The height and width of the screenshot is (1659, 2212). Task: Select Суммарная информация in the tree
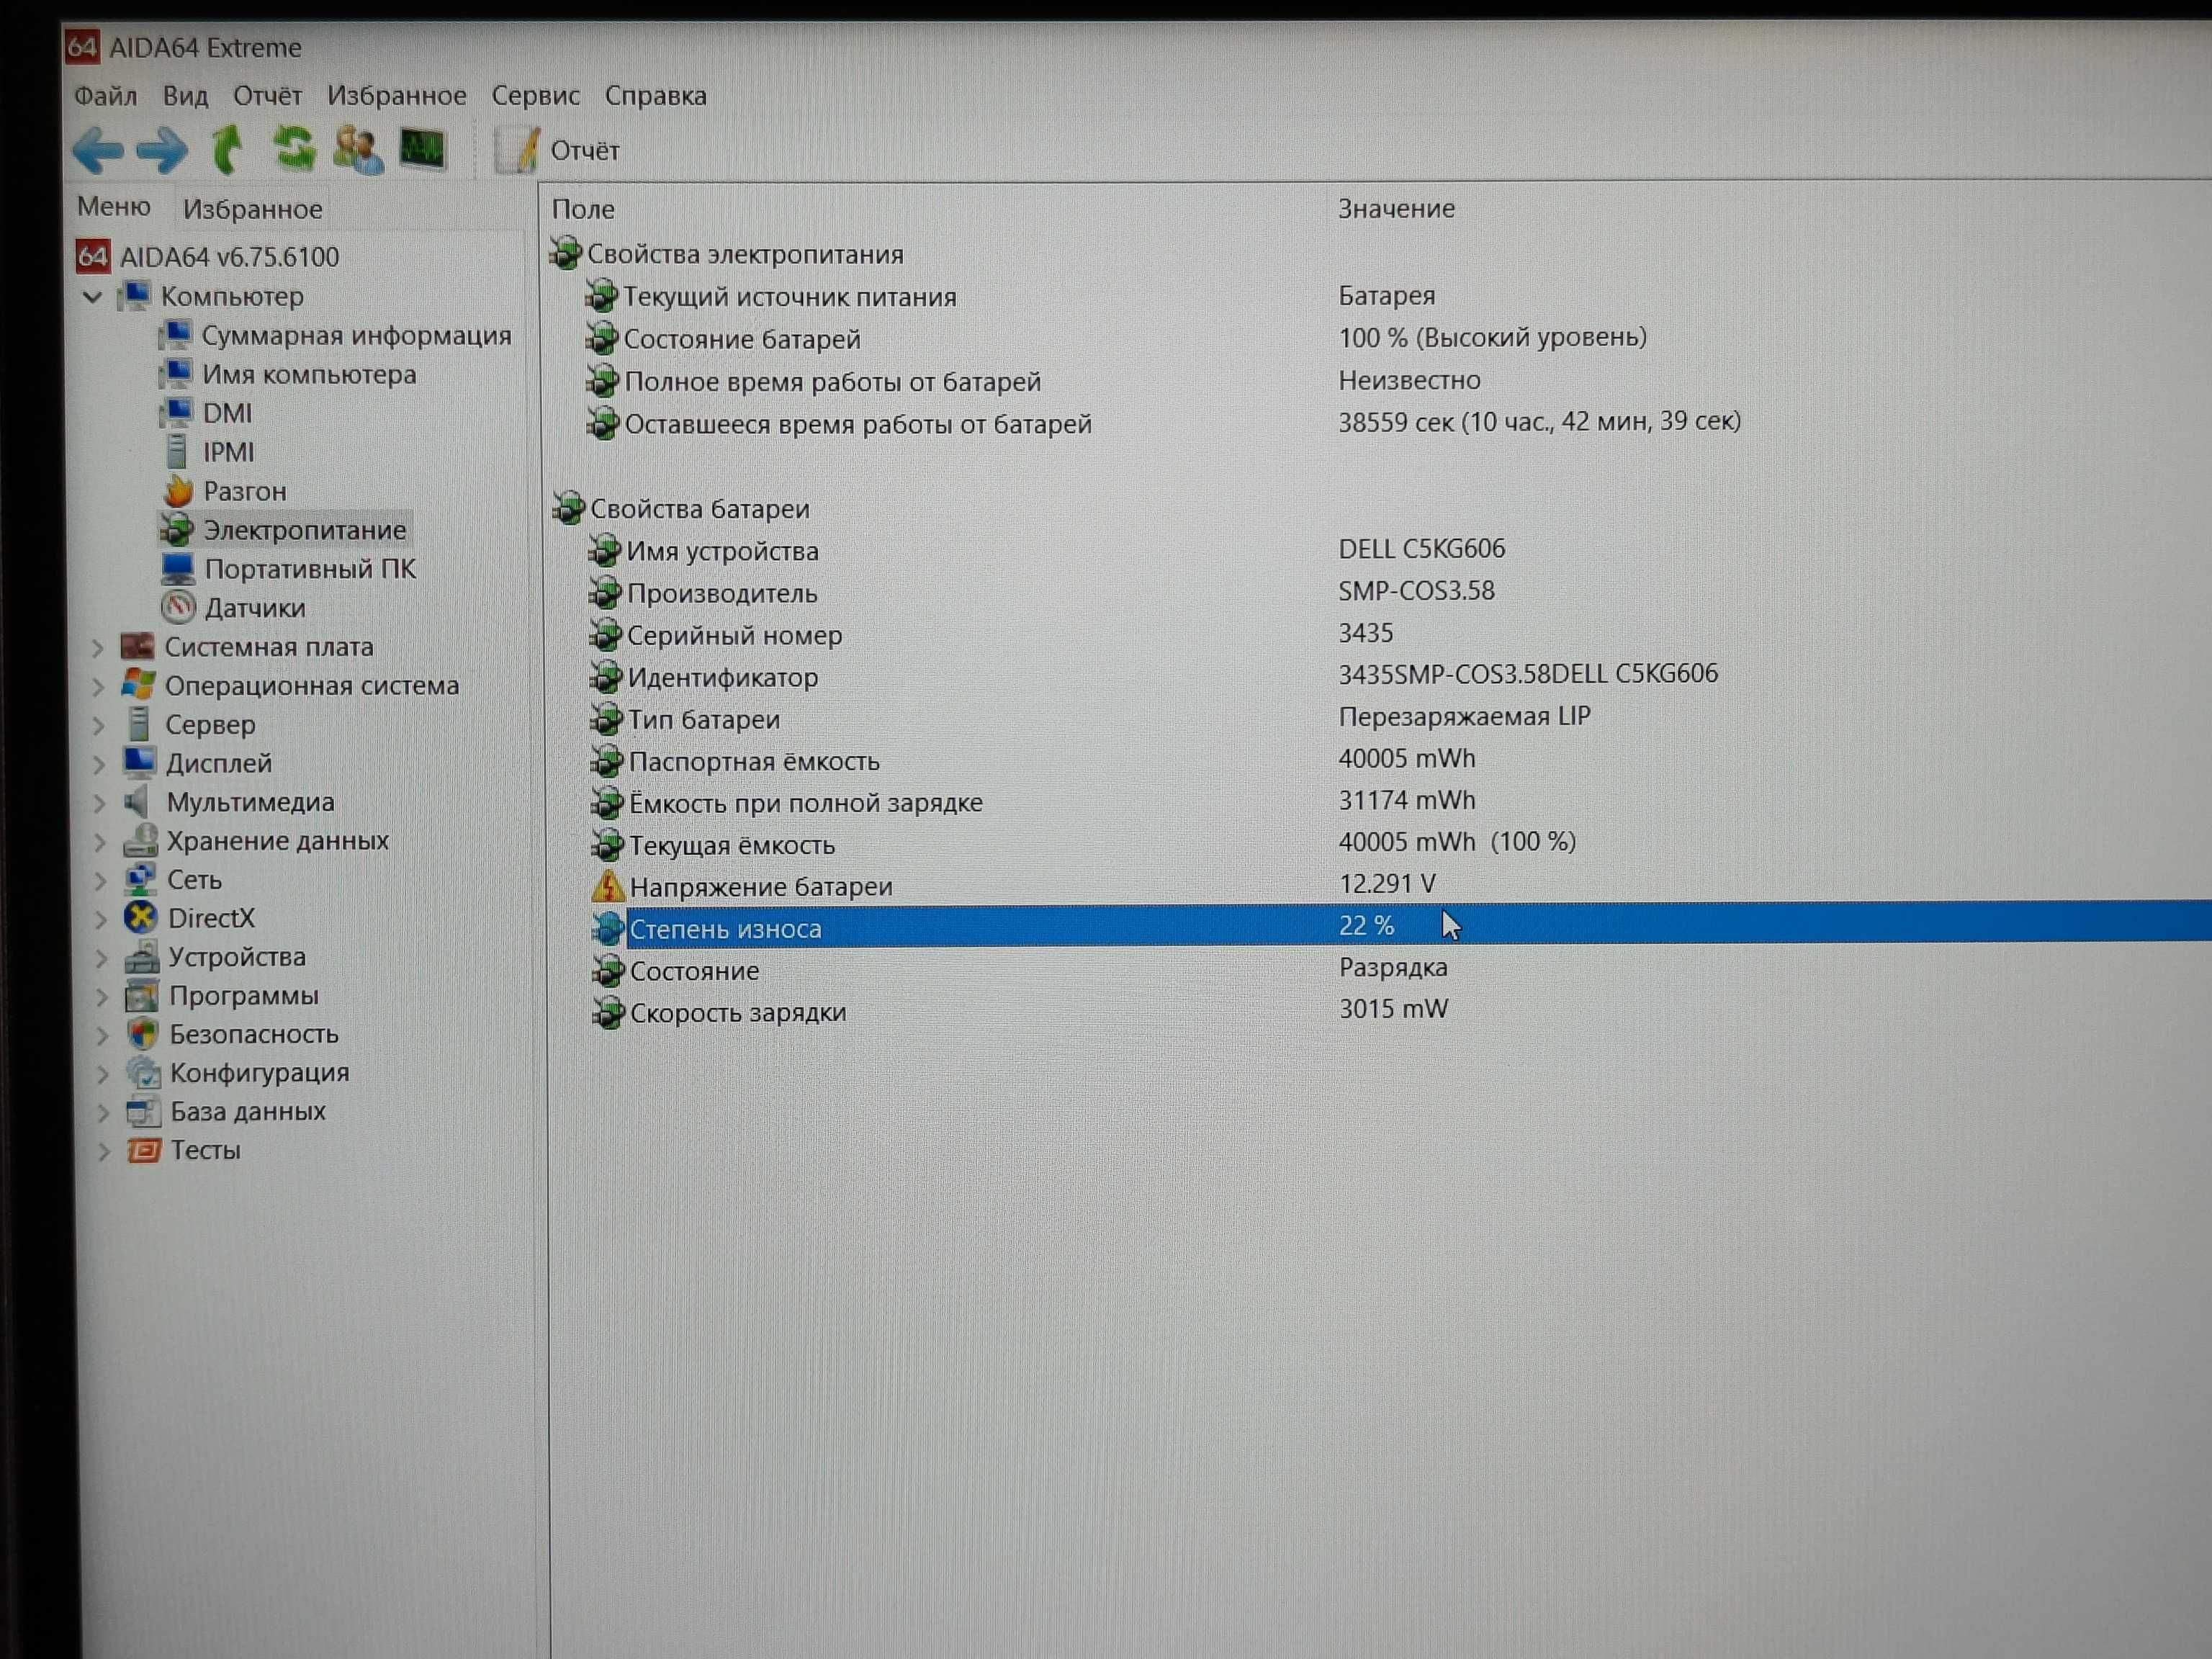pyautogui.click(x=356, y=336)
